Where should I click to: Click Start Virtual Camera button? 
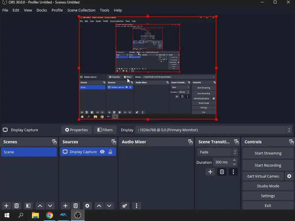pos(263,176)
